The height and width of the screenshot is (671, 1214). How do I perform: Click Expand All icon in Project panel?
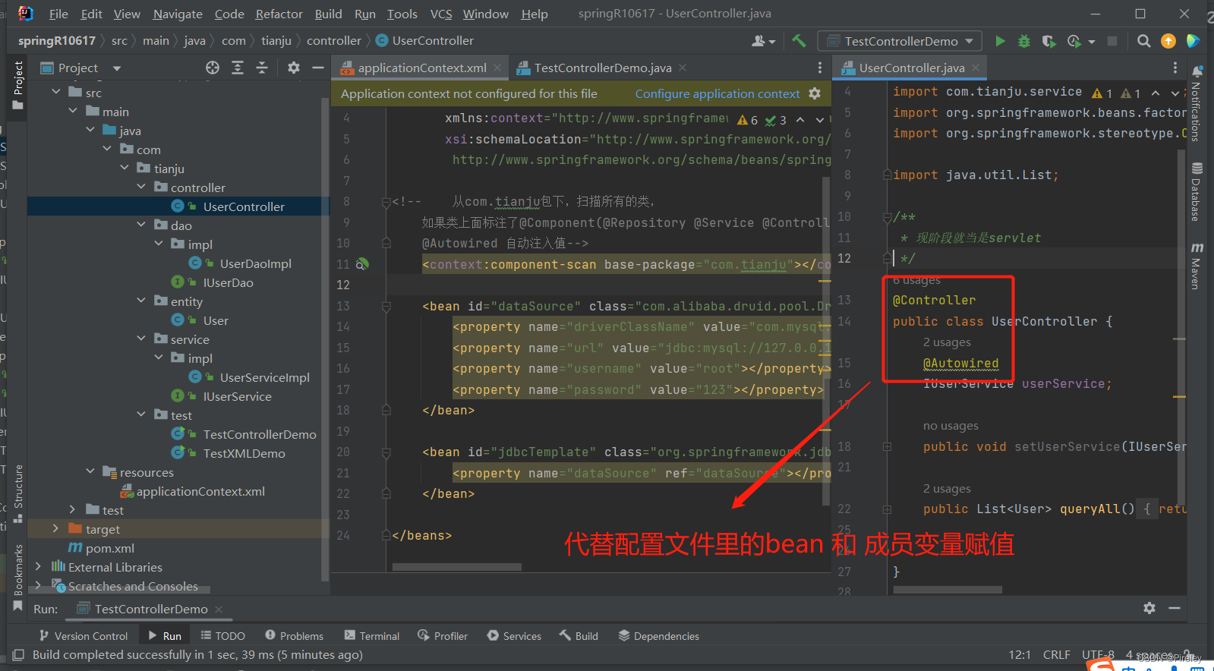point(238,68)
